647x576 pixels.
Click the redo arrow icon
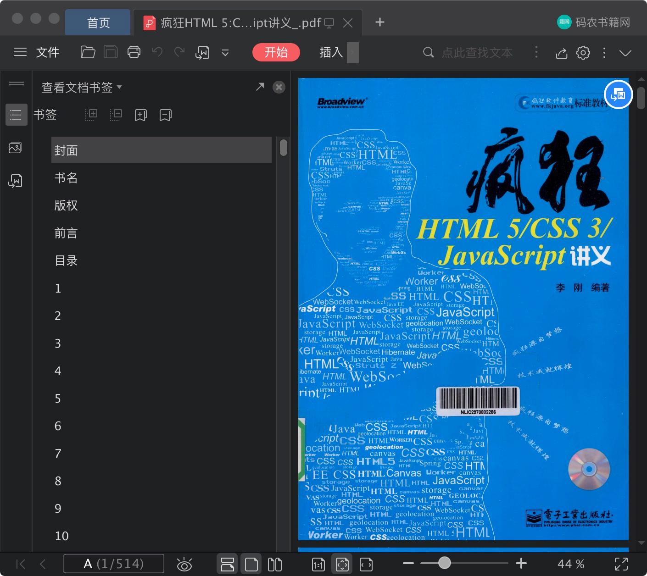pos(179,52)
